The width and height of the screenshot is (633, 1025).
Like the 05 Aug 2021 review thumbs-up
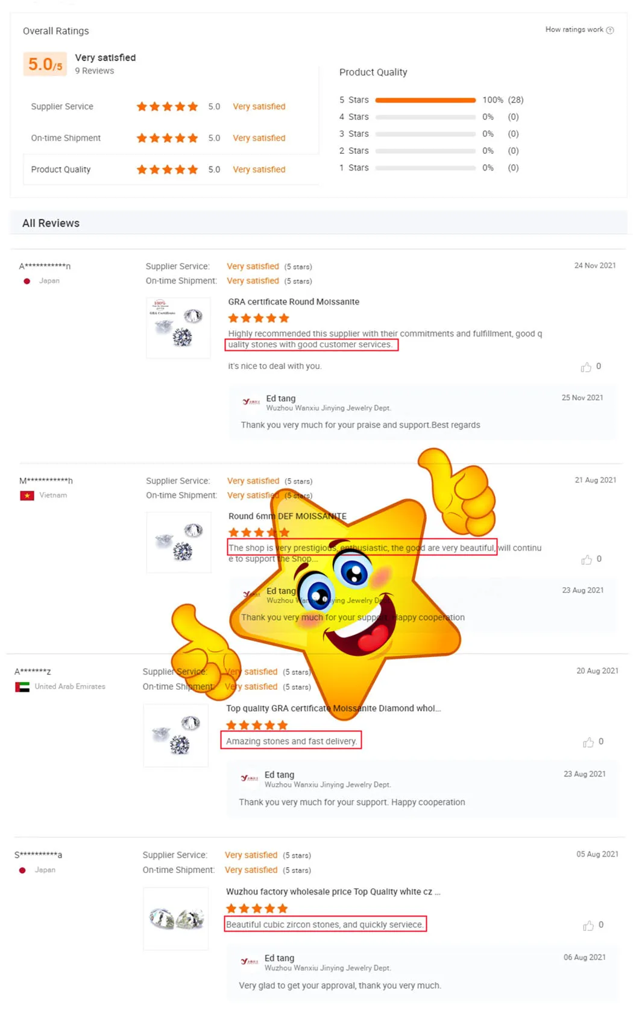pyautogui.click(x=588, y=926)
